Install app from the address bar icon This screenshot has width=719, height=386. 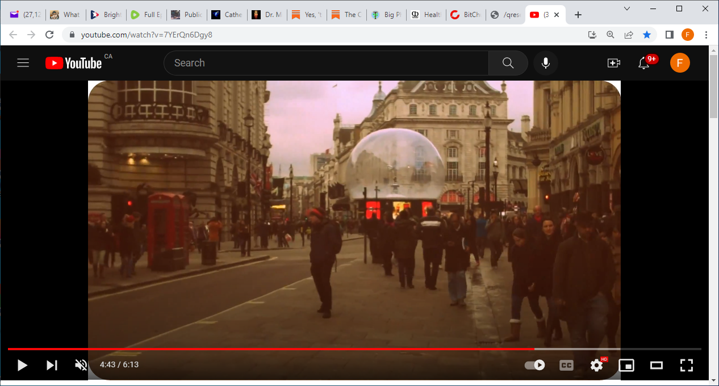(x=592, y=35)
